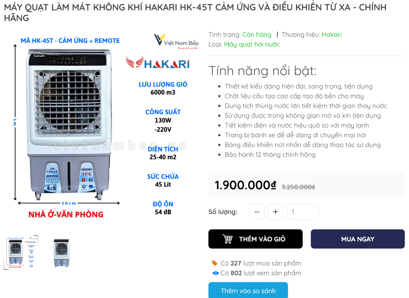This screenshot has width=409, height=298.
Task: Click the quantity input field
Action: 303,212
